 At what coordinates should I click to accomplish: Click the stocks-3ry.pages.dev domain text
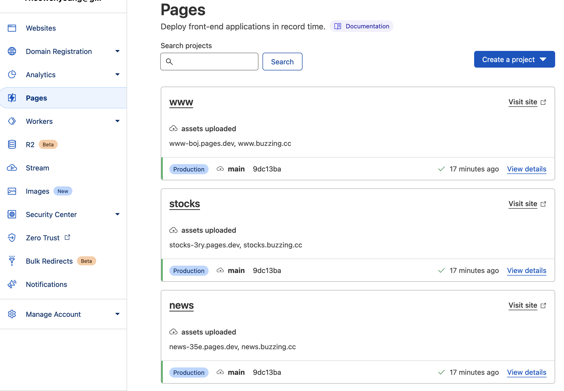pyautogui.click(x=205, y=245)
